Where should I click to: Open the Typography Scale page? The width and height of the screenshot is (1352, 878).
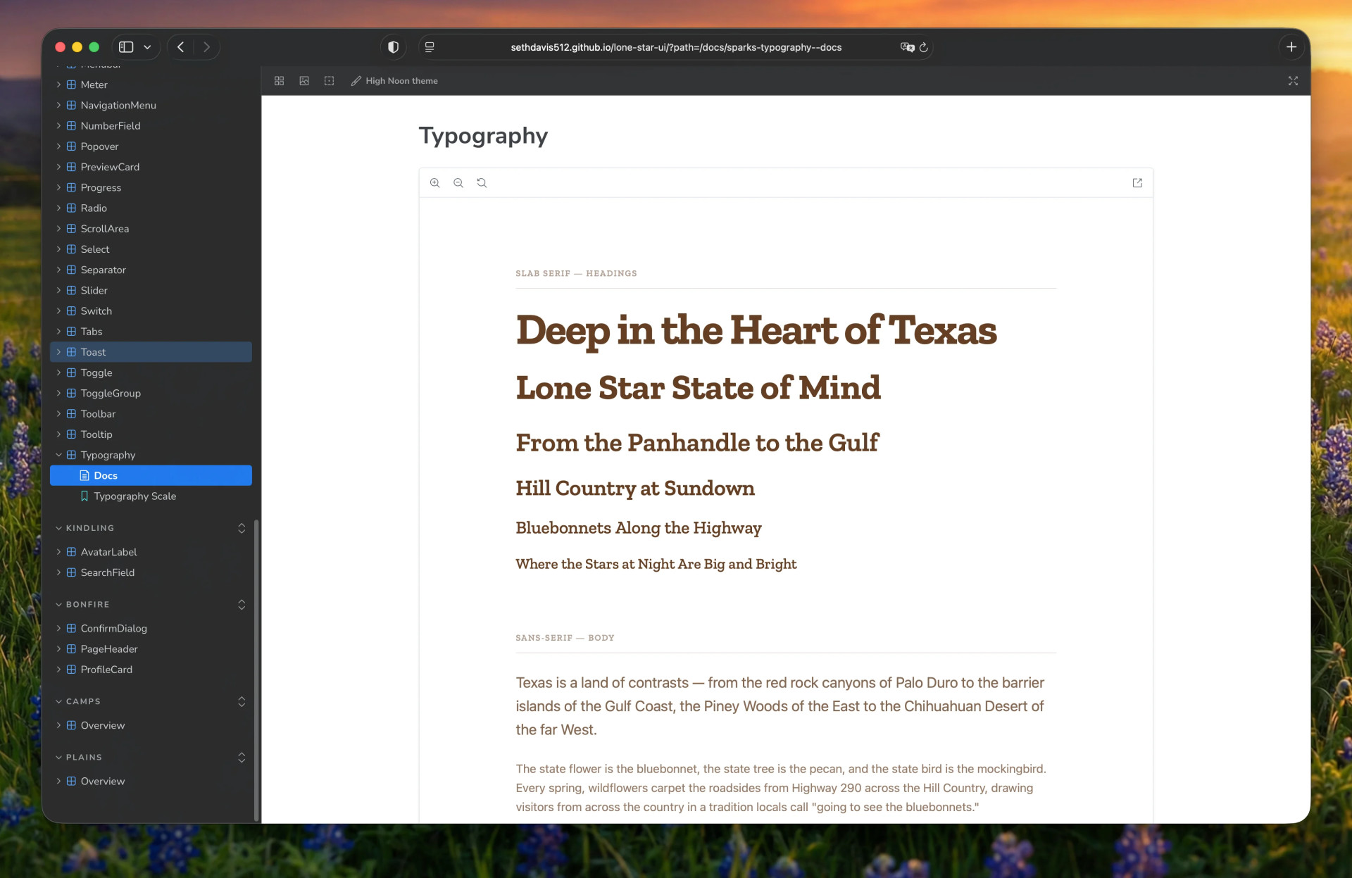[x=135, y=496]
